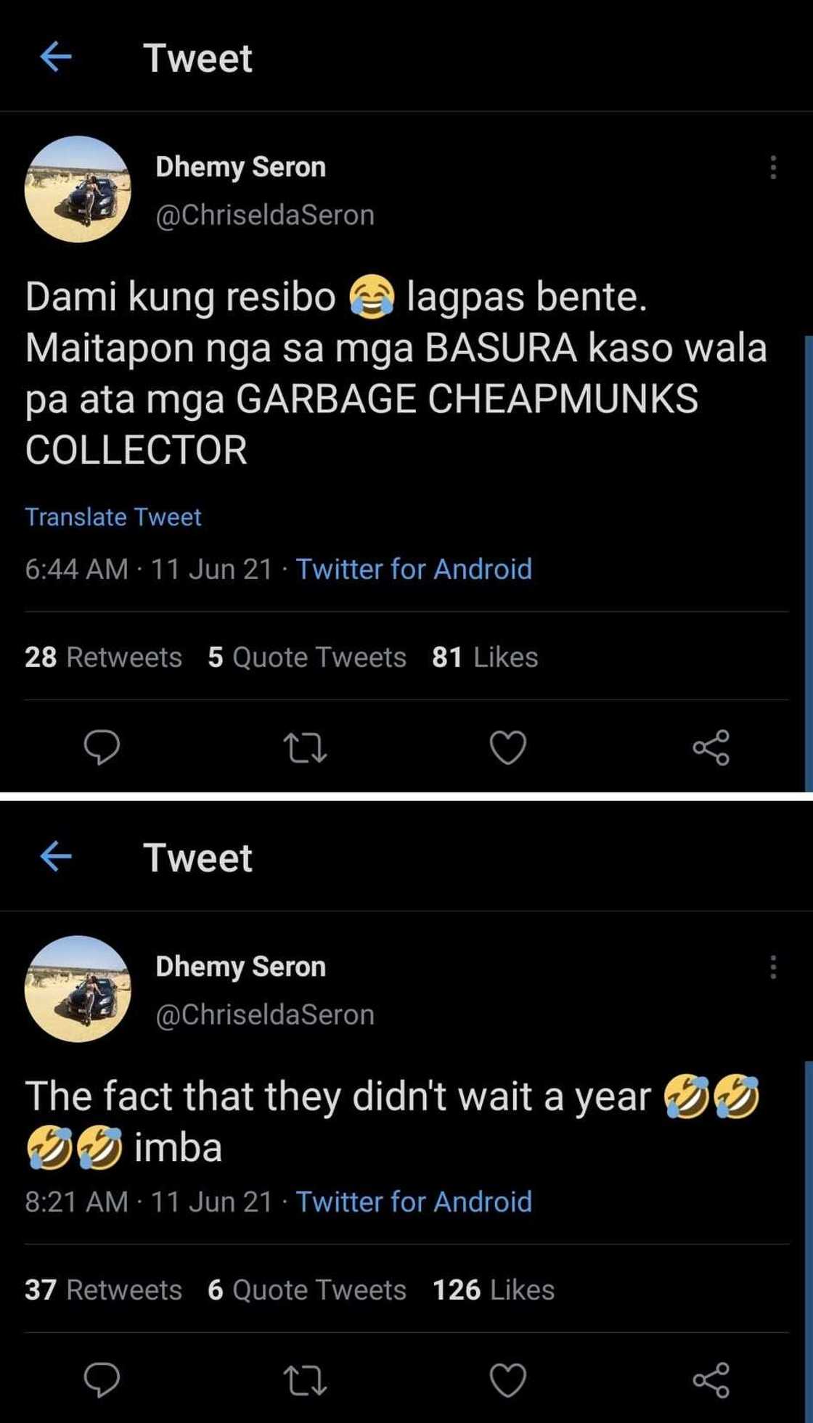This screenshot has height=1423, width=813.
Task: Like the "didn't wait a year" tweet
Action: click(x=507, y=1380)
